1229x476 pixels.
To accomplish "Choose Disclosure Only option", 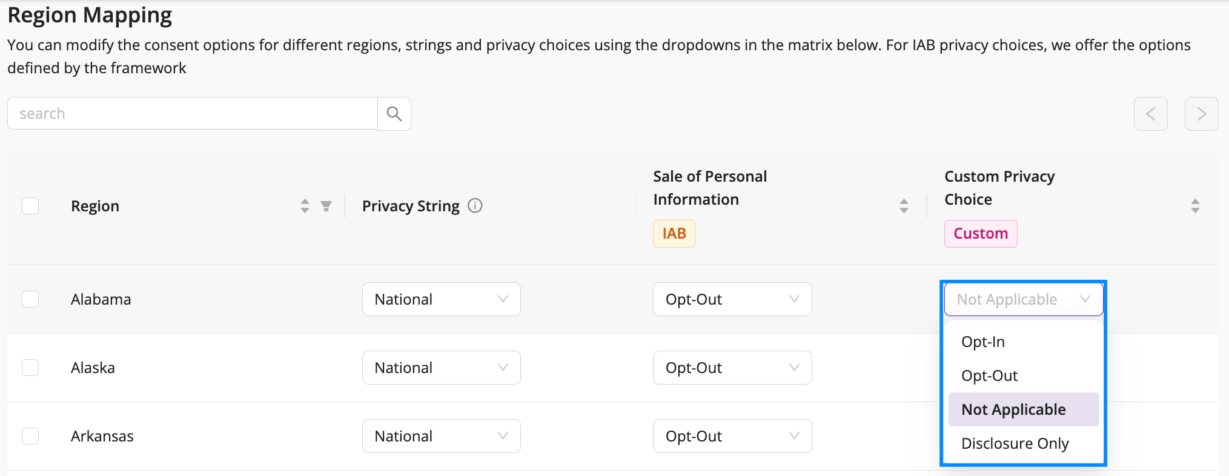I will [x=1023, y=443].
